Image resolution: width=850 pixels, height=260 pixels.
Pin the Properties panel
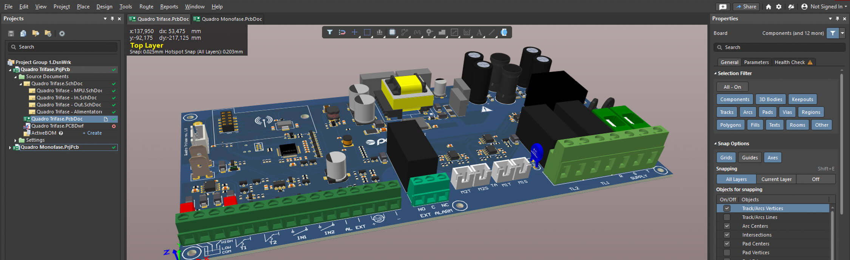click(837, 18)
